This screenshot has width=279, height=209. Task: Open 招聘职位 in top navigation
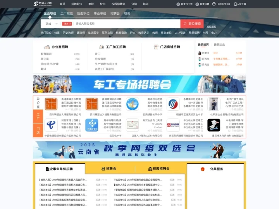(x=77, y=4)
